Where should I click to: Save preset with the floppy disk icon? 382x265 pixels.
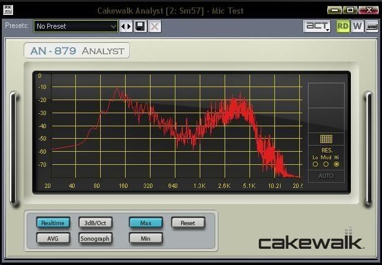point(141,26)
